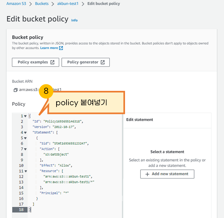Click the "arn:aws:s3:::akbun-test1/*" resource line
The image size is (224, 218).
tap(69, 182)
